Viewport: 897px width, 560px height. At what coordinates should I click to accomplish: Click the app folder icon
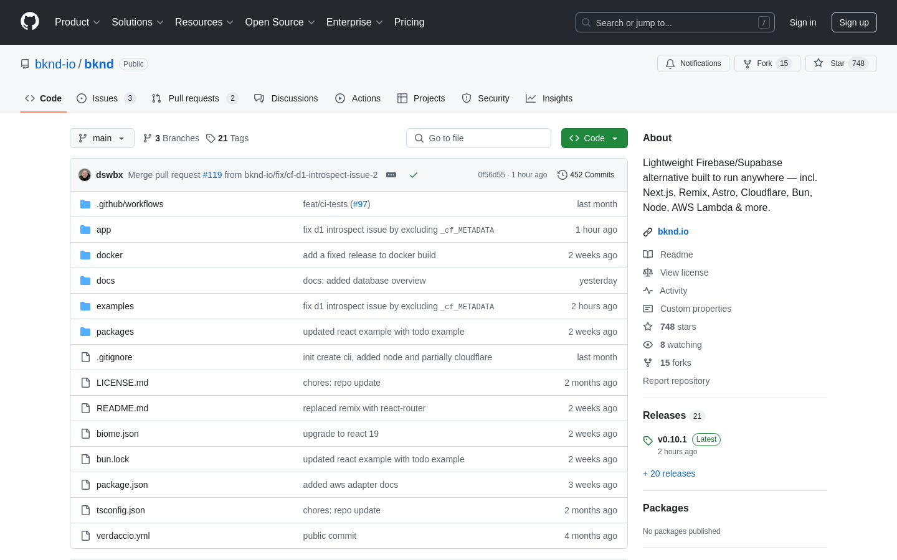(85, 230)
